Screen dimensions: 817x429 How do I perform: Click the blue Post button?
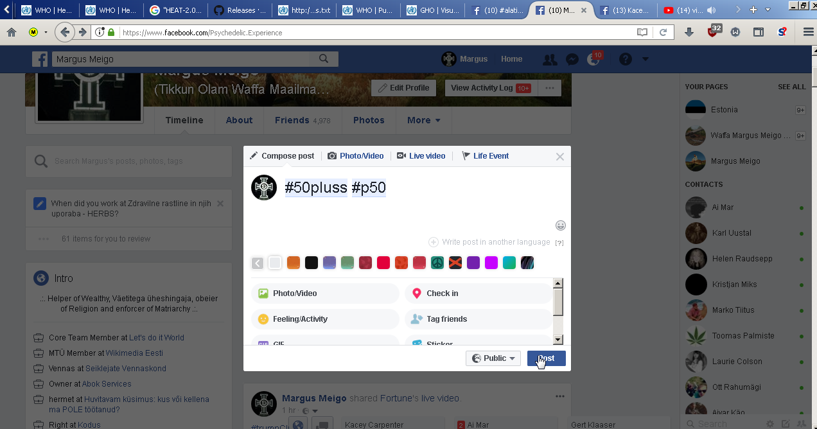pyautogui.click(x=547, y=358)
